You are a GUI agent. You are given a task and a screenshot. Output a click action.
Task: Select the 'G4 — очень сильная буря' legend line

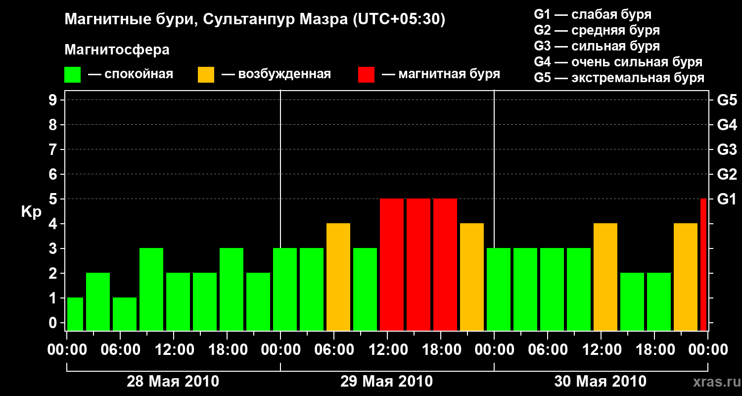(618, 62)
